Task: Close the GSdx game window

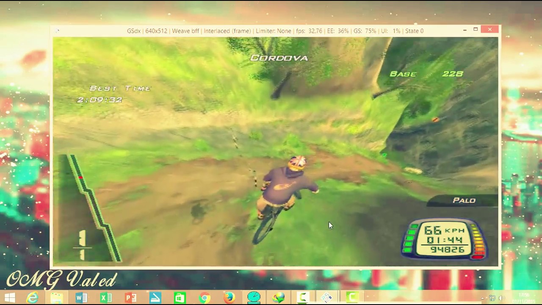Action: tap(490, 30)
